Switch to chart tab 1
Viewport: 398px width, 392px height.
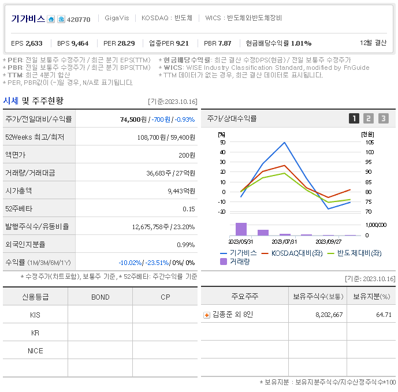pos(354,118)
